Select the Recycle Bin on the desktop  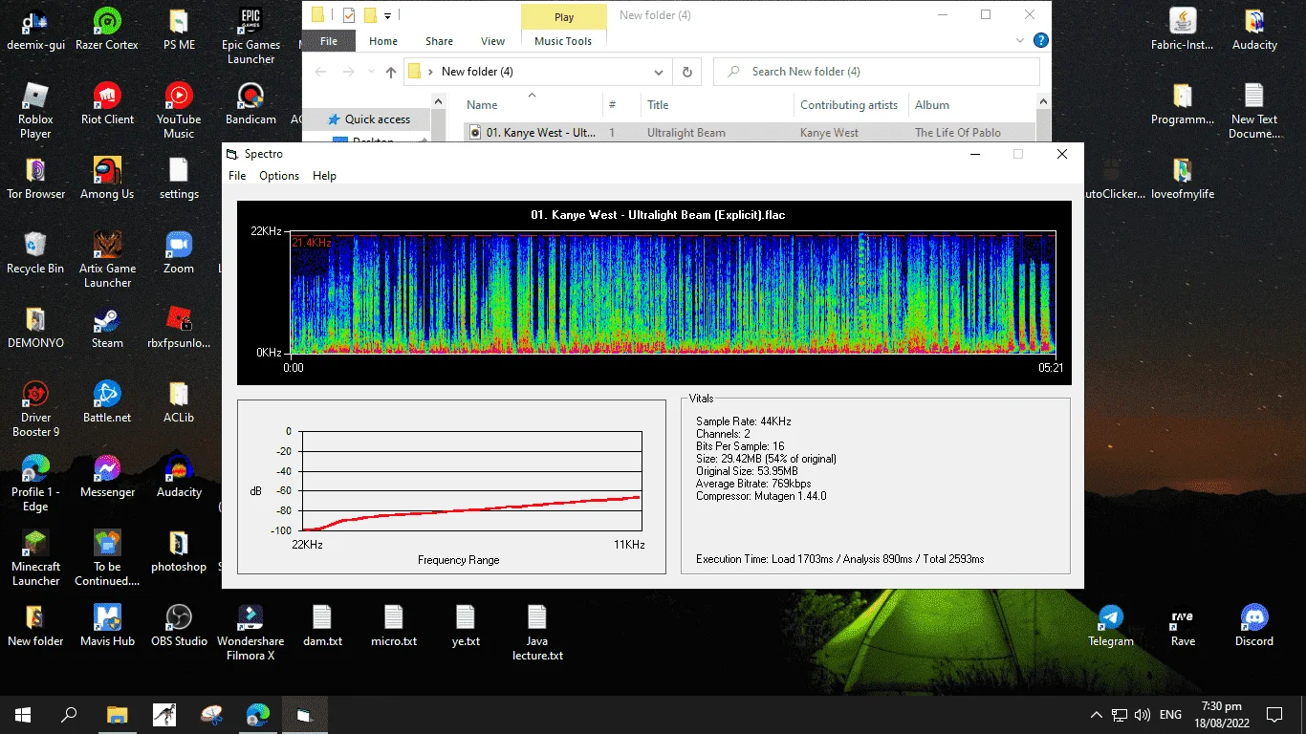tap(35, 252)
